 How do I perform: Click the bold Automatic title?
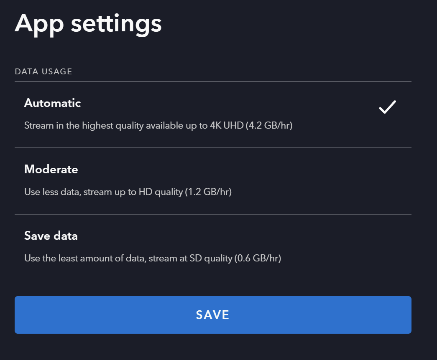point(53,103)
